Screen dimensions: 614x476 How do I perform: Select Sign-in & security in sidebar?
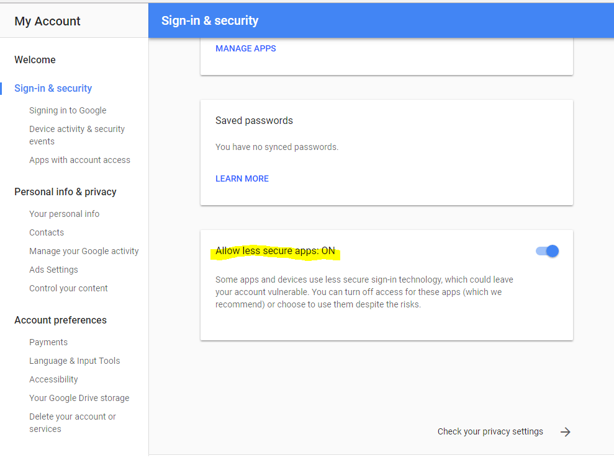click(x=53, y=89)
